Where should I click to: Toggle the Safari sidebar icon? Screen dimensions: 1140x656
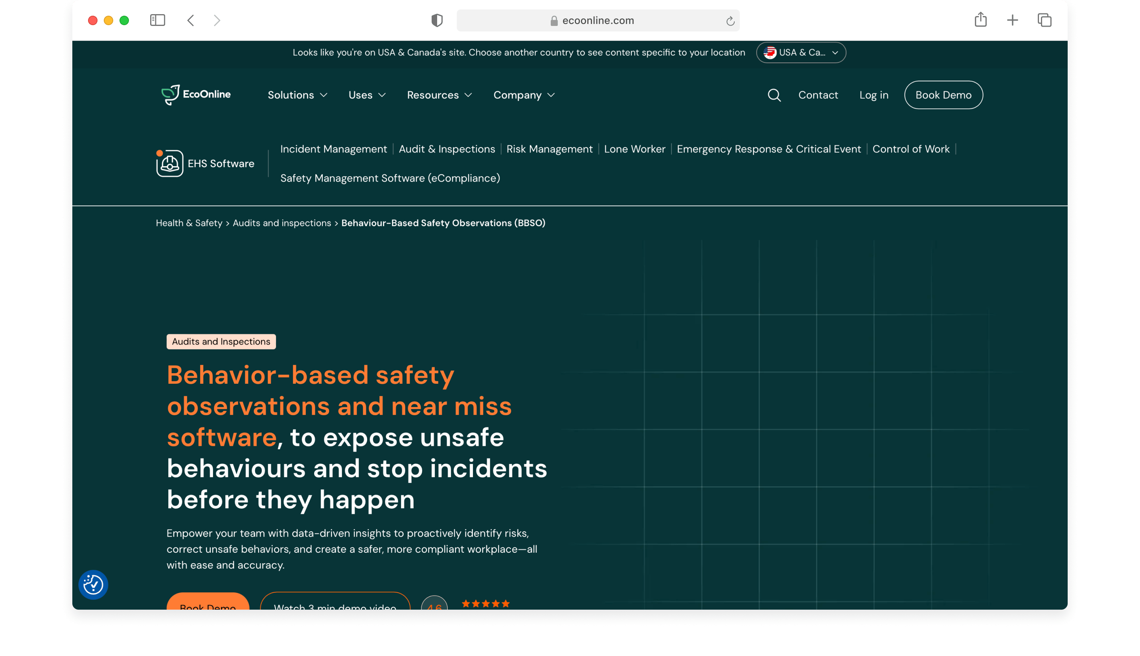point(157,20)
